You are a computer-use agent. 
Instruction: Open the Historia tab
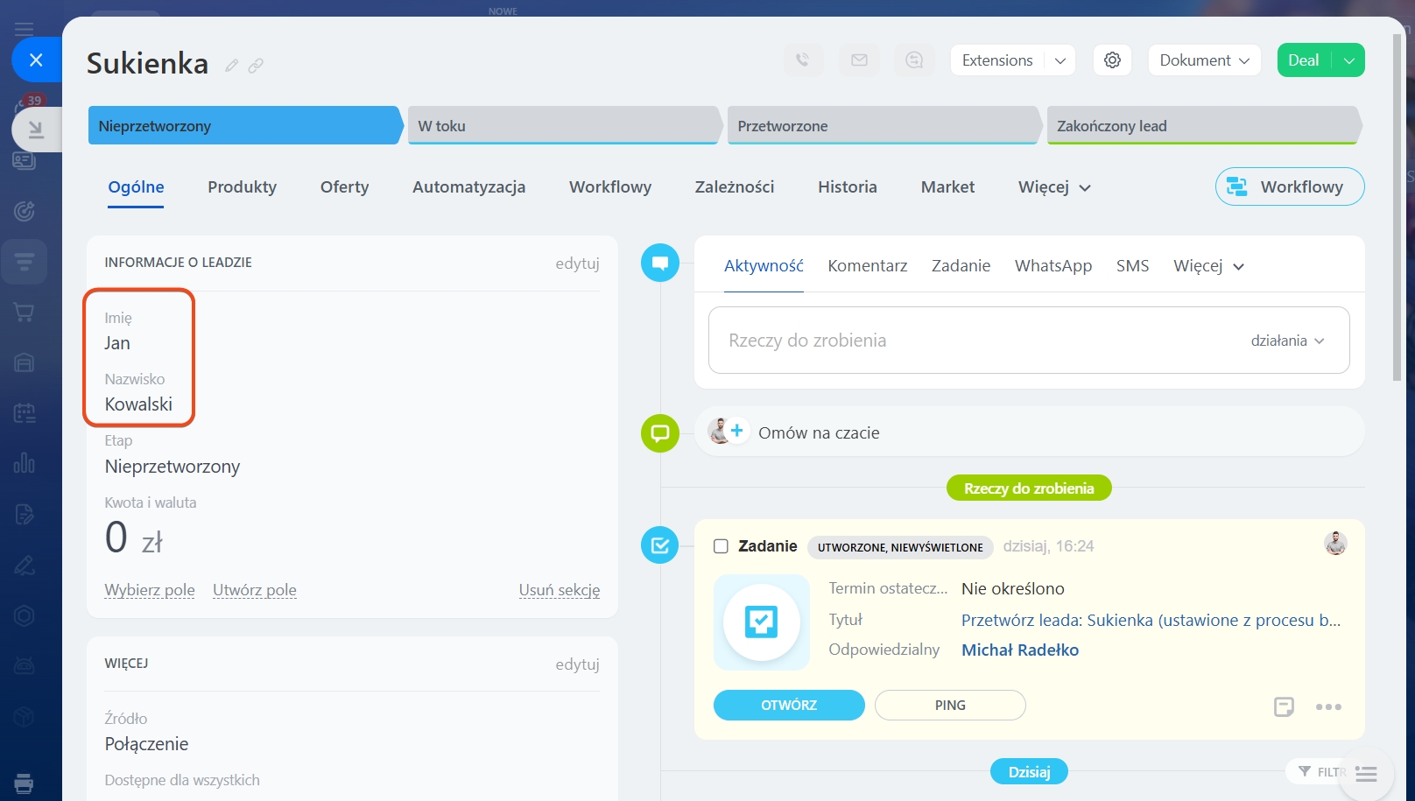848,187
